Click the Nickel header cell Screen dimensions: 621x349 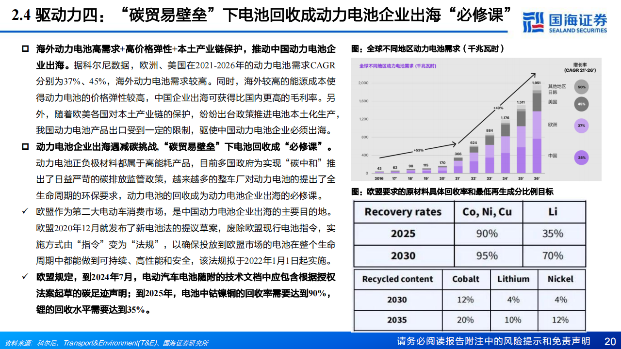560,279
